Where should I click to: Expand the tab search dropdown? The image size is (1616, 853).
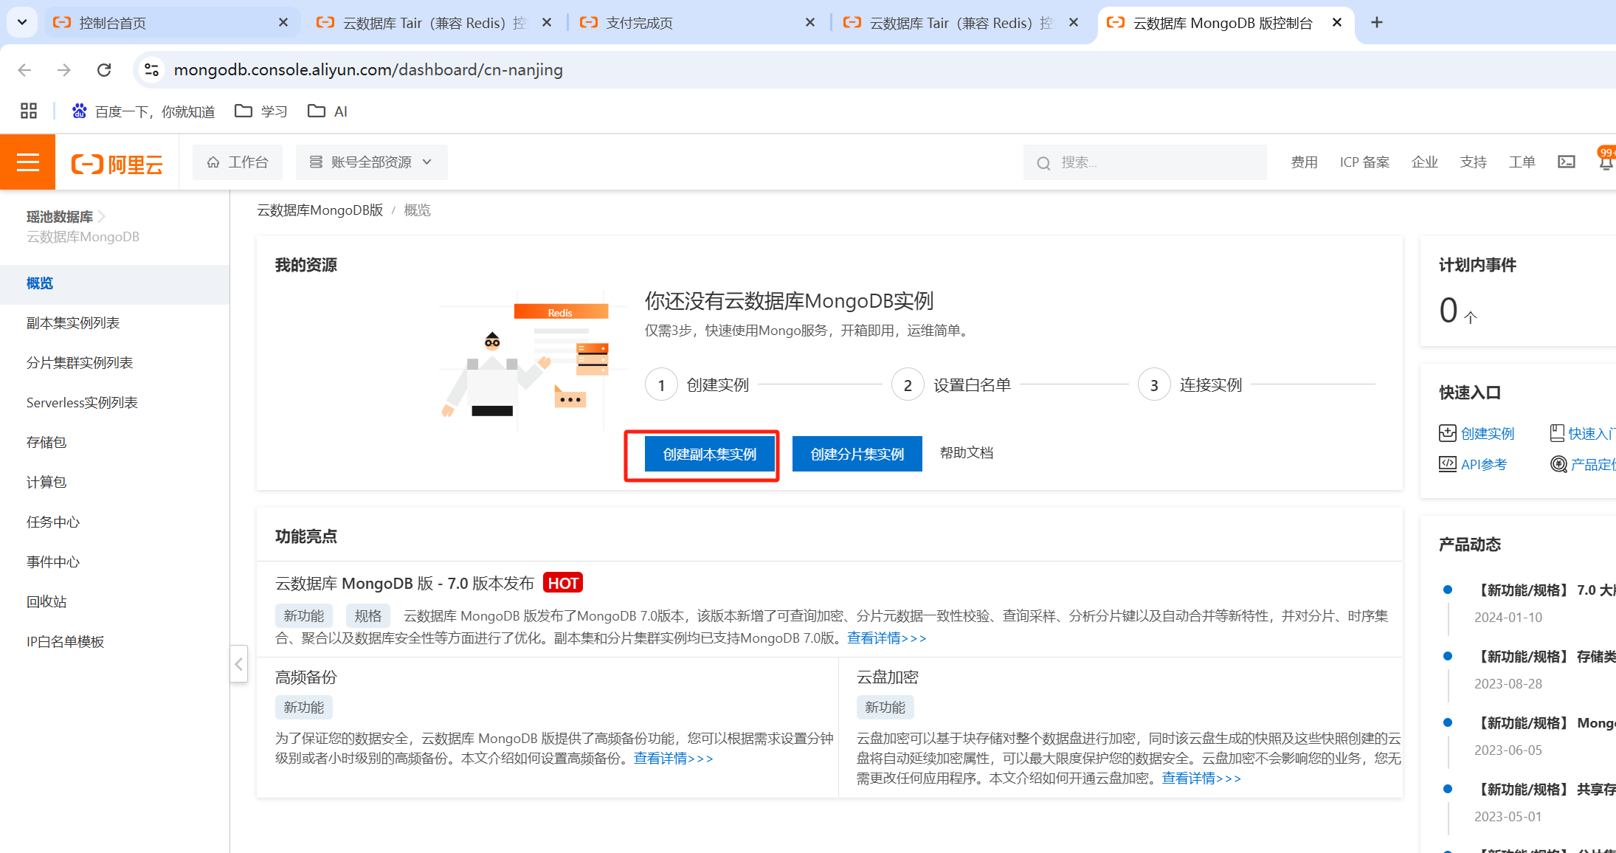coord(22,22)
